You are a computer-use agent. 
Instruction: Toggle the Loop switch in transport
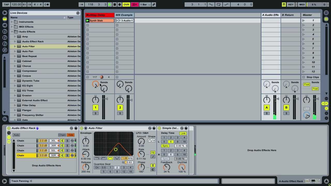[x=219, y=4]
